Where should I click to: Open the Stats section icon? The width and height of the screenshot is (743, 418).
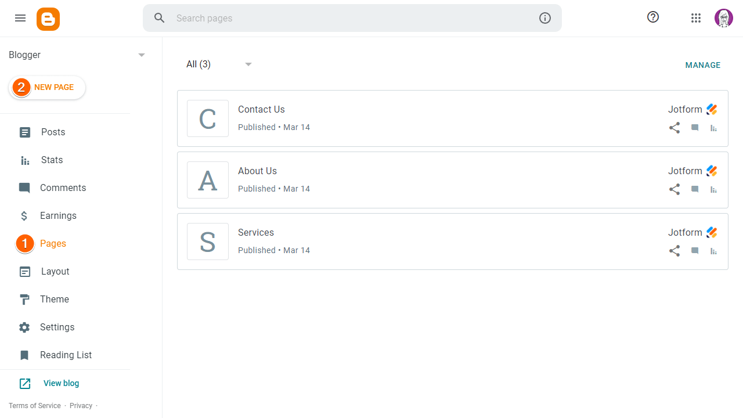pyautogui.click(x=24, y=160)
